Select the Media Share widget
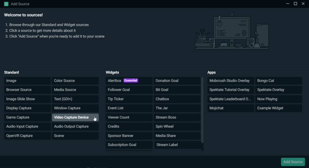The height and width of the screenshot is (168, 309). [177, 136]
